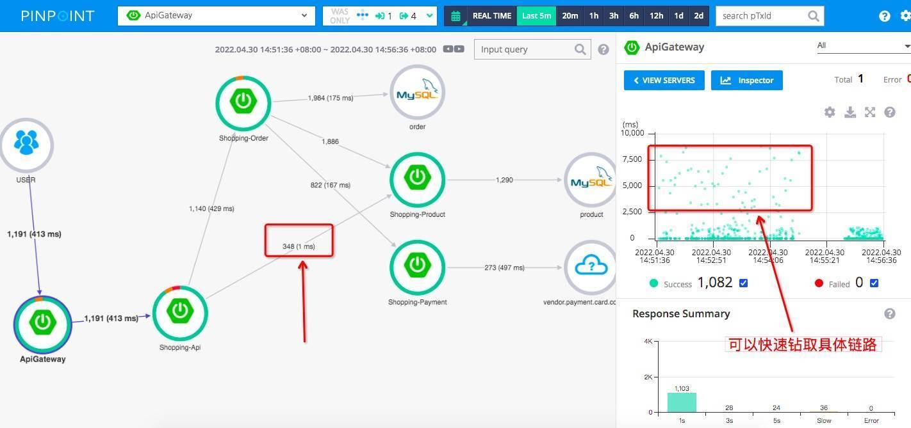Select the Shopping-Payment node icon
This screenshot has height=428, width=911.
pos(417,264)
